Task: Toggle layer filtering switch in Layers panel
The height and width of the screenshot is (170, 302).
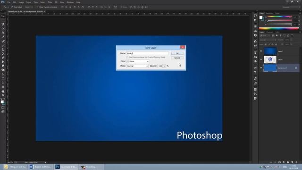Action: [292, 35]
